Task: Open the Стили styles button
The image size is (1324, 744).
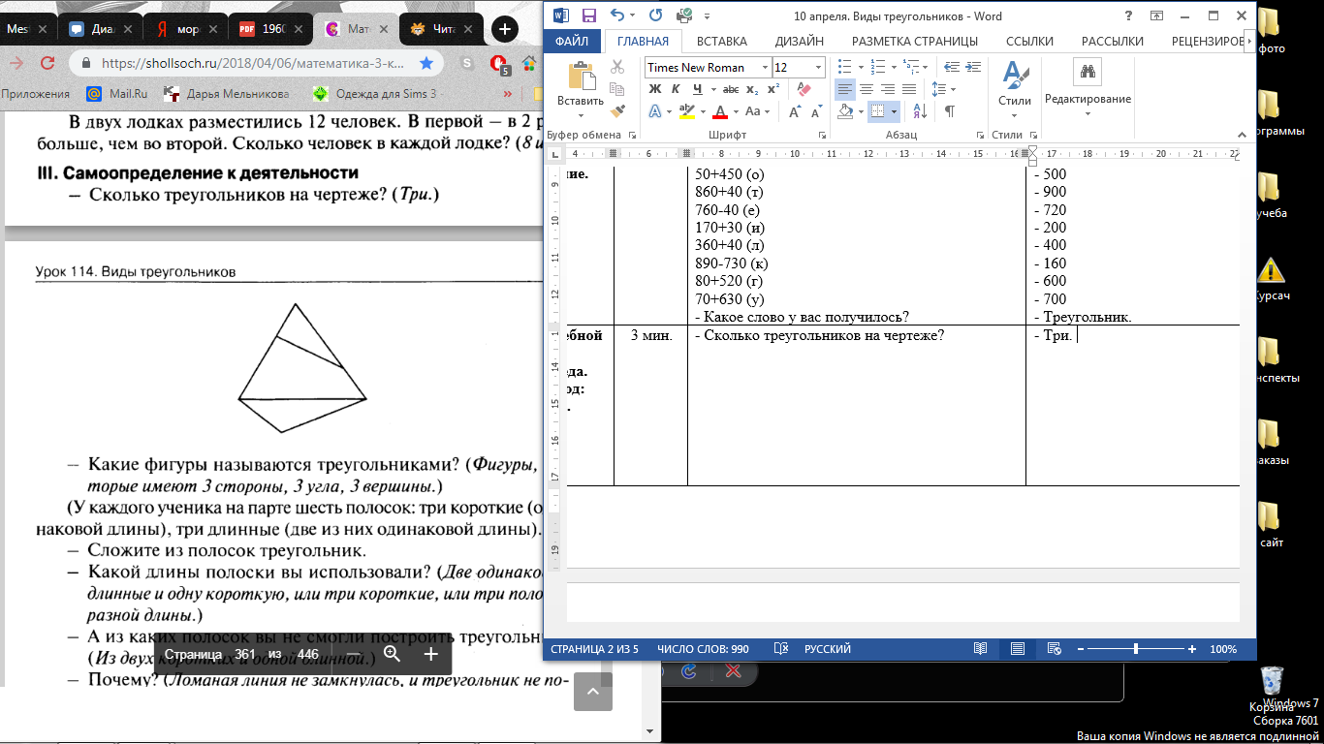Action: click(x=1015, y=89)
